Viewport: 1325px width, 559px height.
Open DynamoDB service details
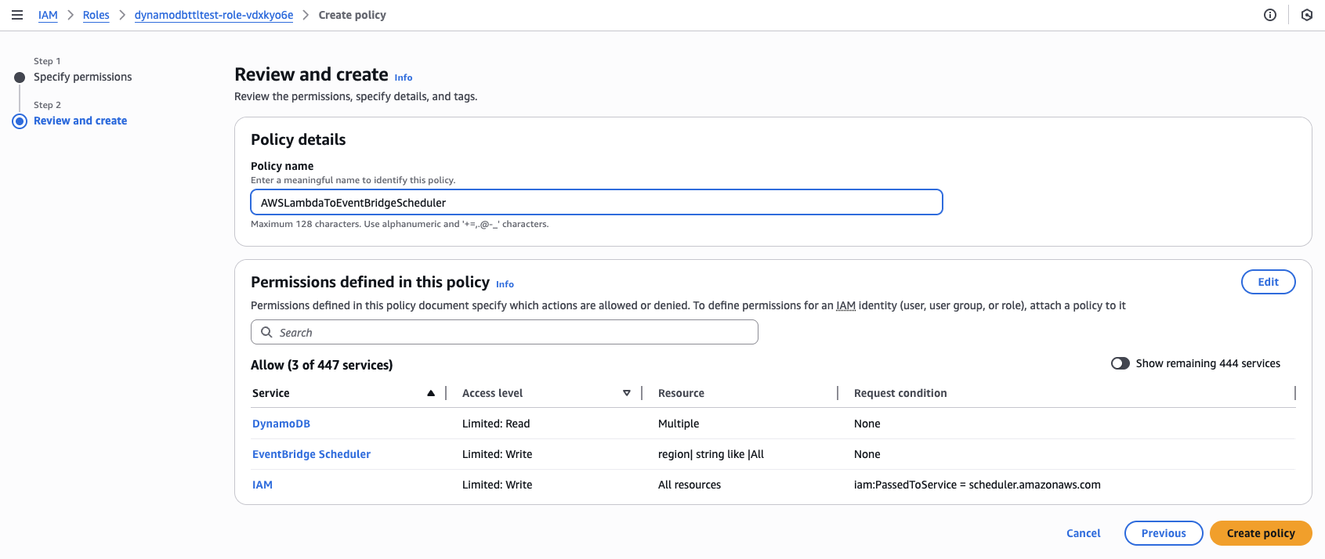click(x=281, y=424)
